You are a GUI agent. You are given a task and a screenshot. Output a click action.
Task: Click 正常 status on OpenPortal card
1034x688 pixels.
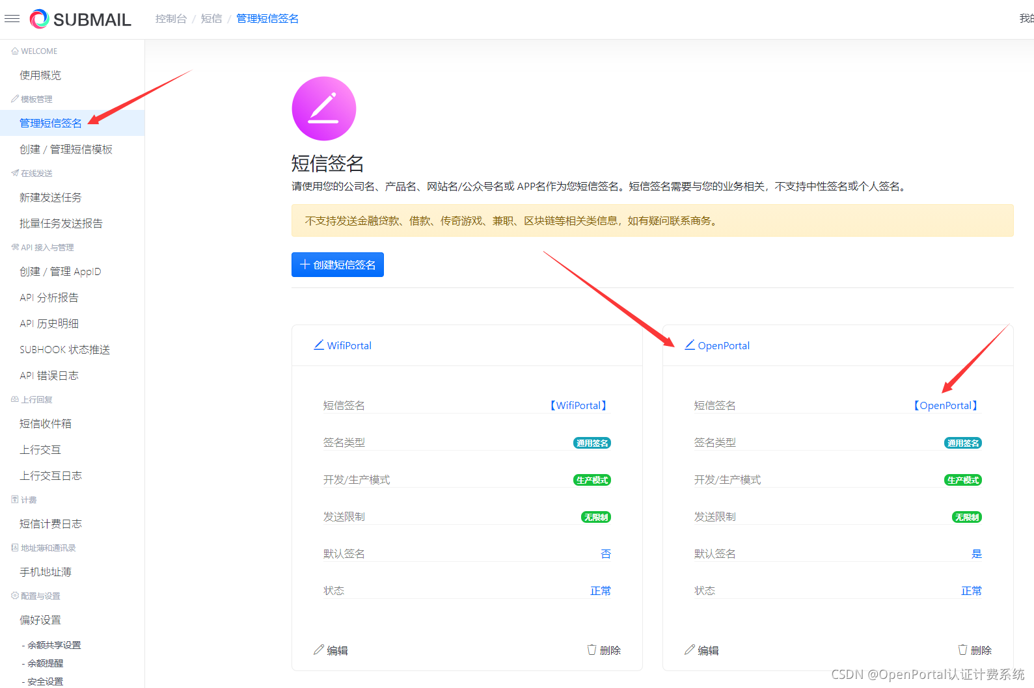972,591
